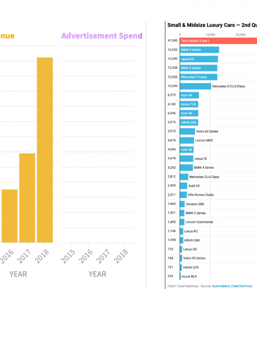The height and width of the screenshot is (343, 257).
Task: Click the Audi A3 label
Action: (x=194, y=186)
